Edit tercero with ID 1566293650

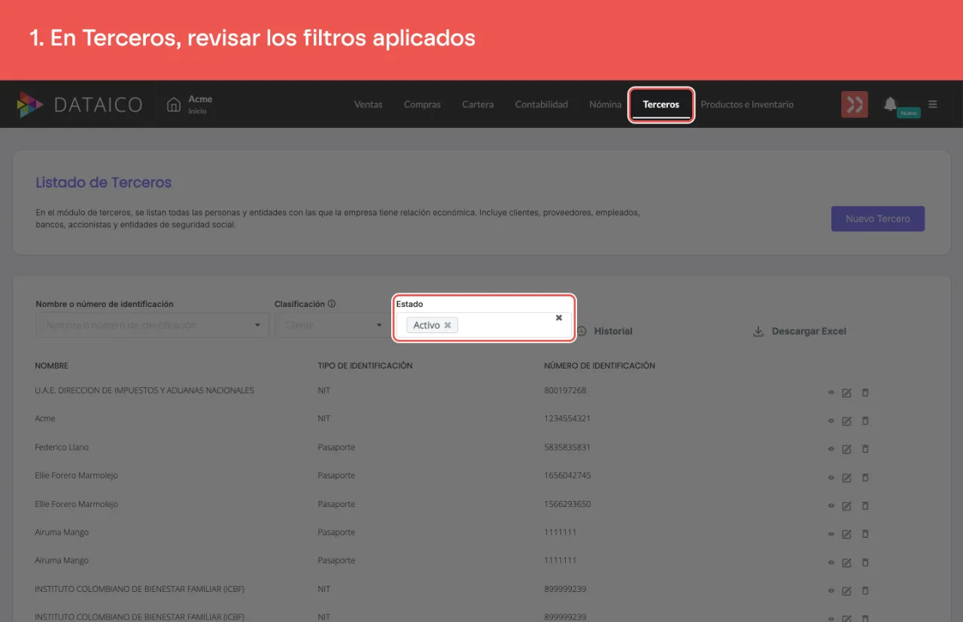pyautogui.click(x=846, y=505)
